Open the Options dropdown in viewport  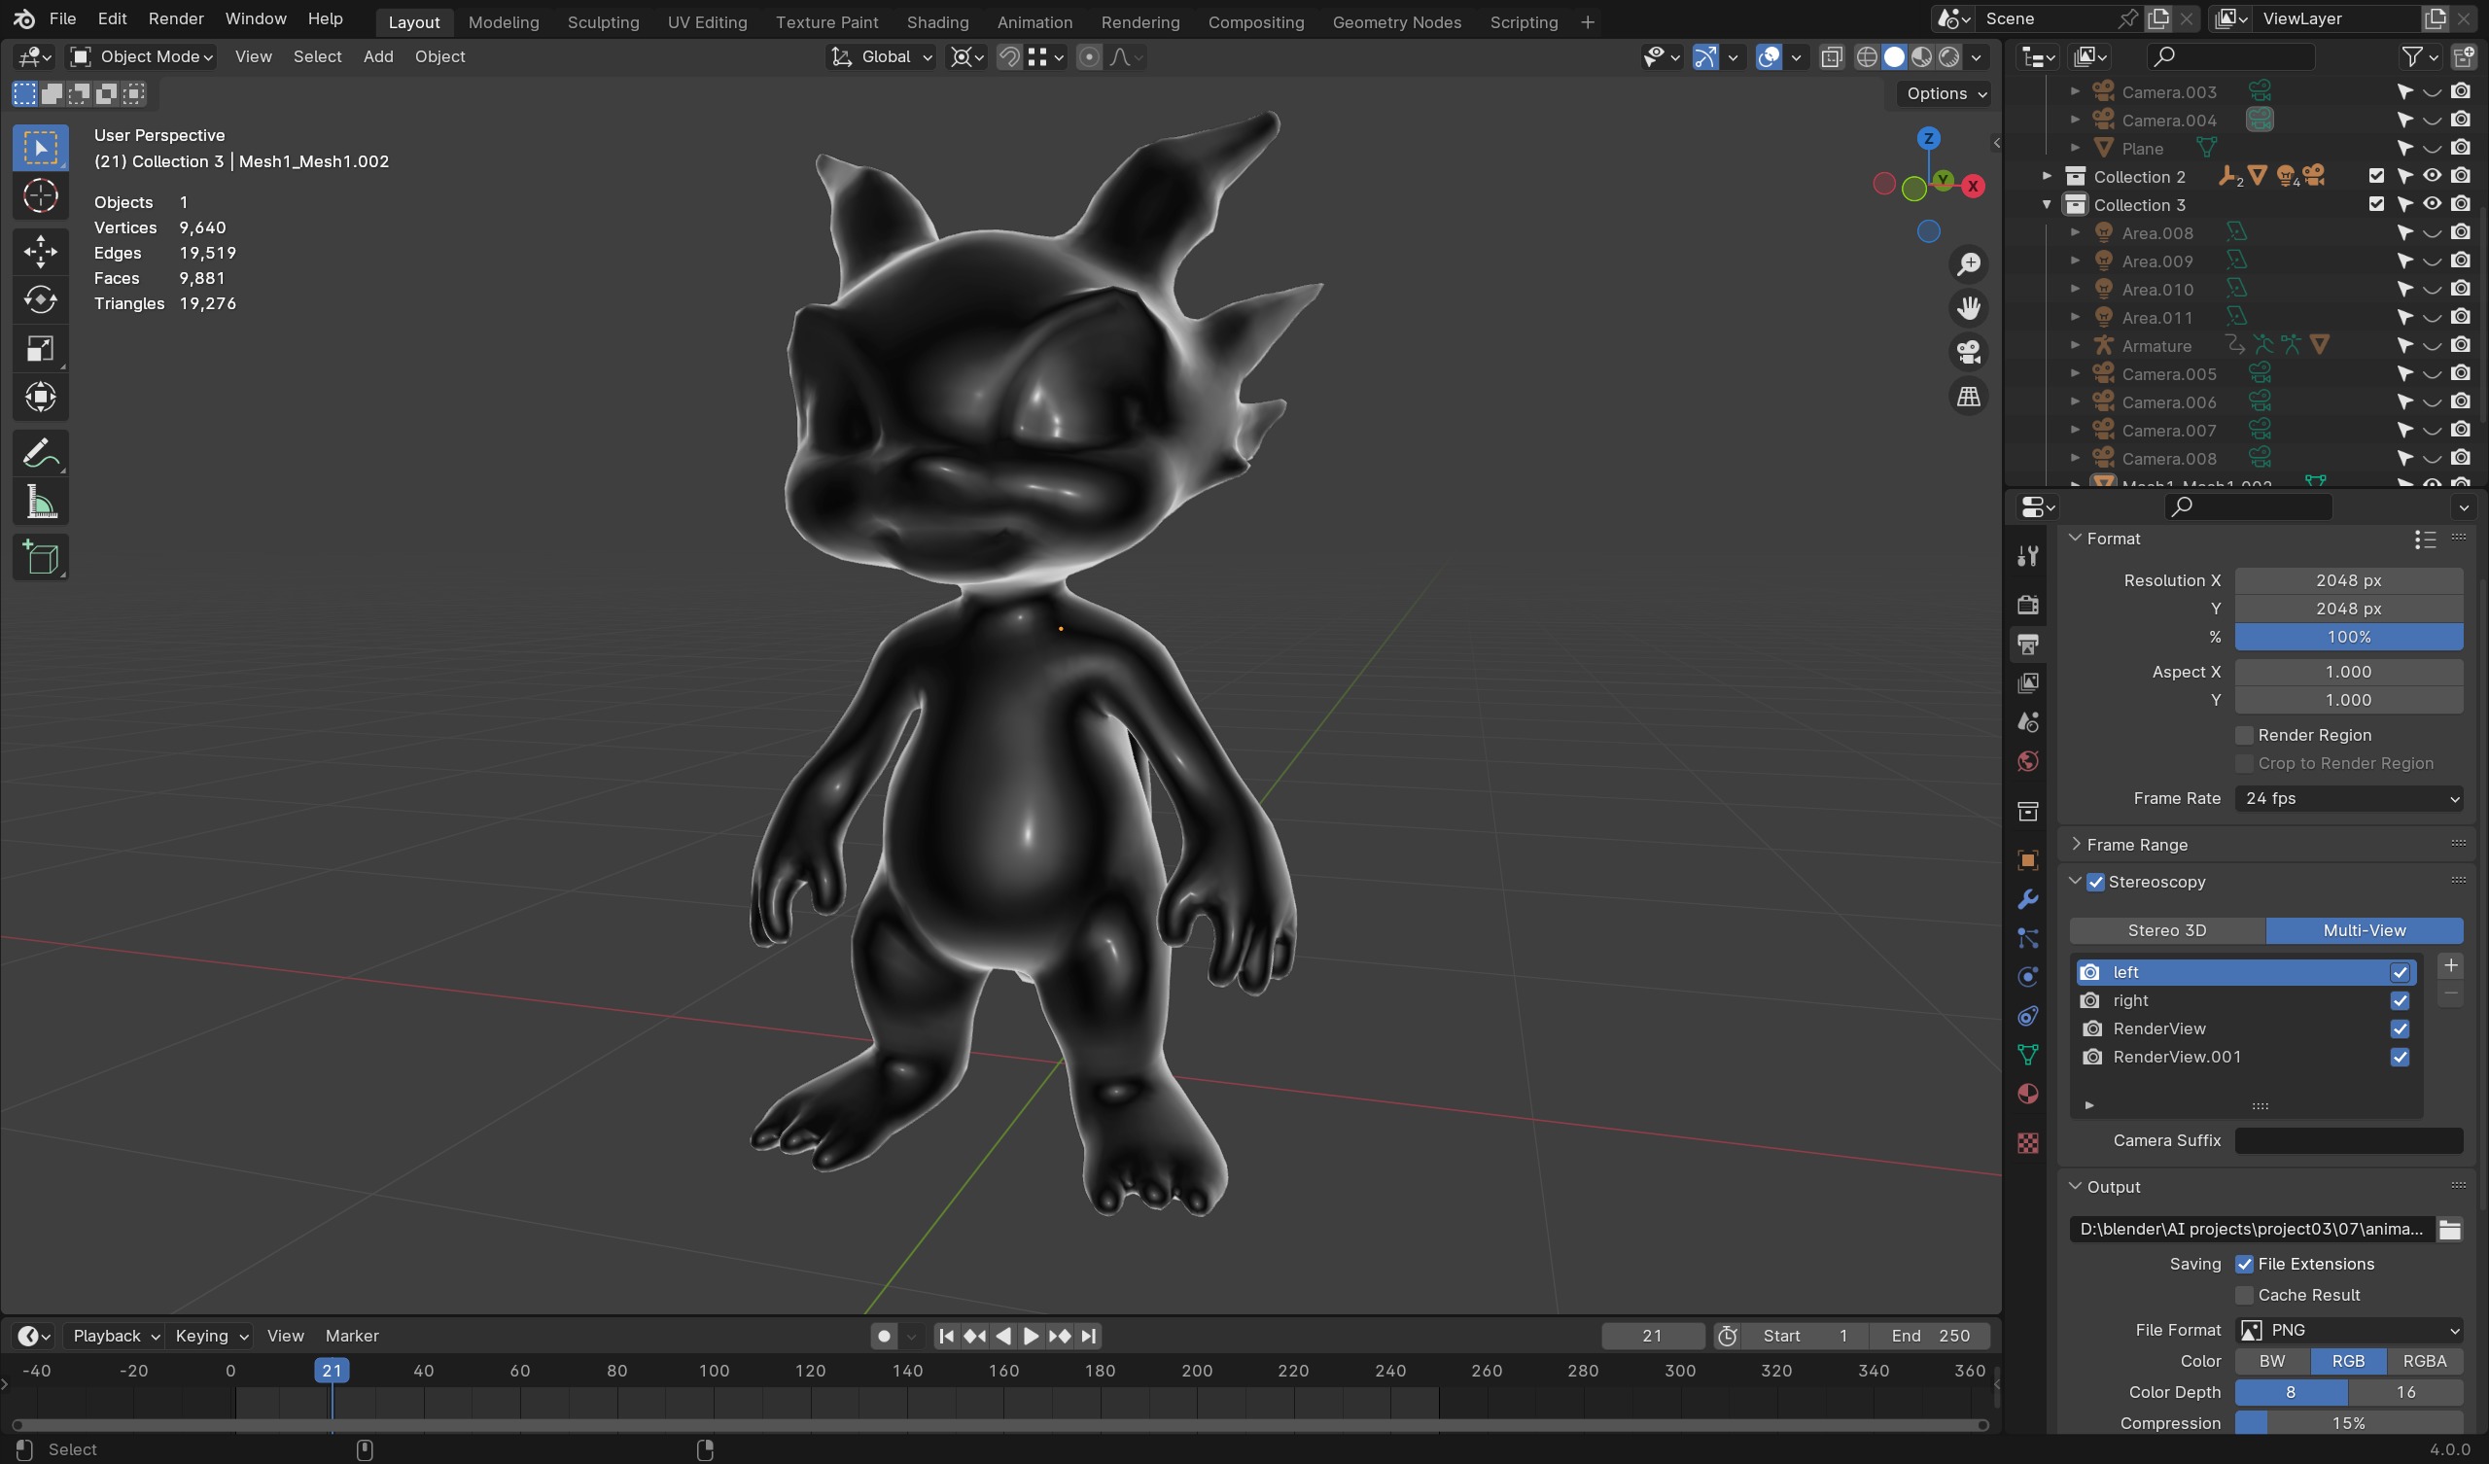[1944, 93]
